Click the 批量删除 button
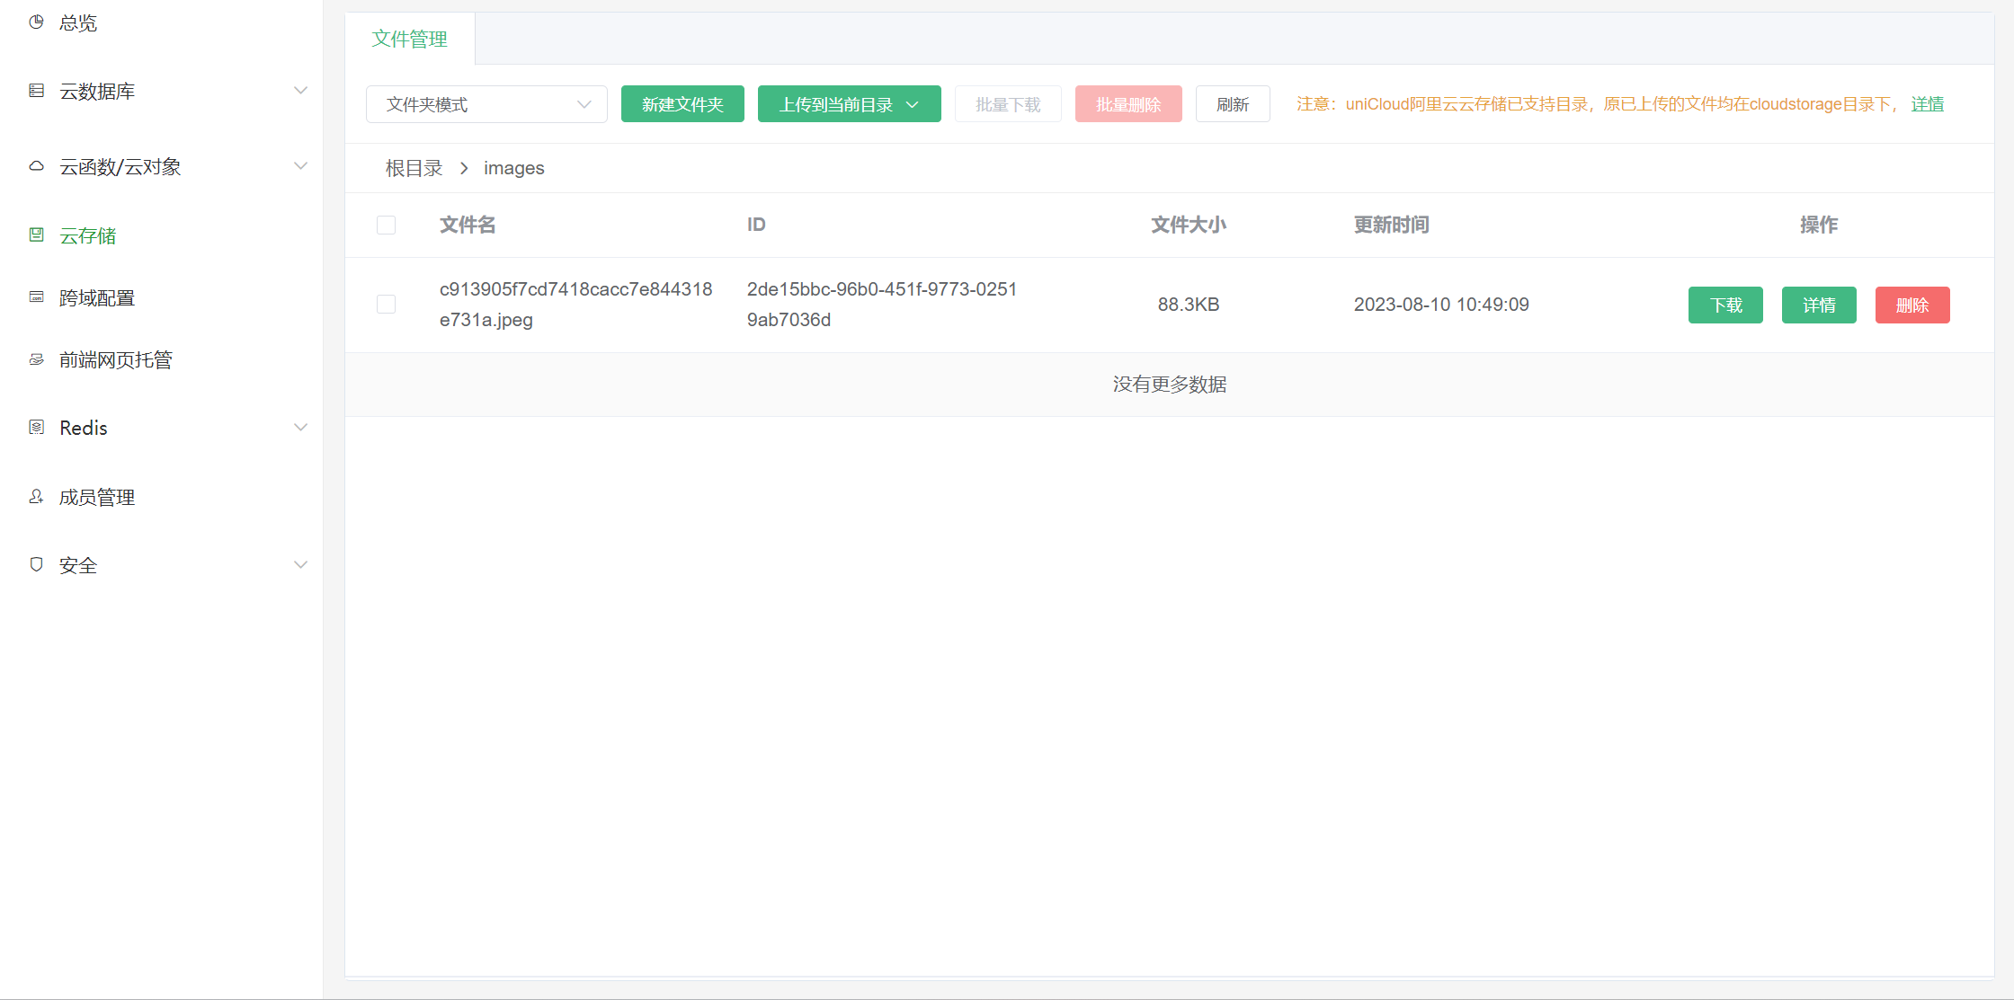The width and height of the screenshot is (2014, 1000). 1128,104
